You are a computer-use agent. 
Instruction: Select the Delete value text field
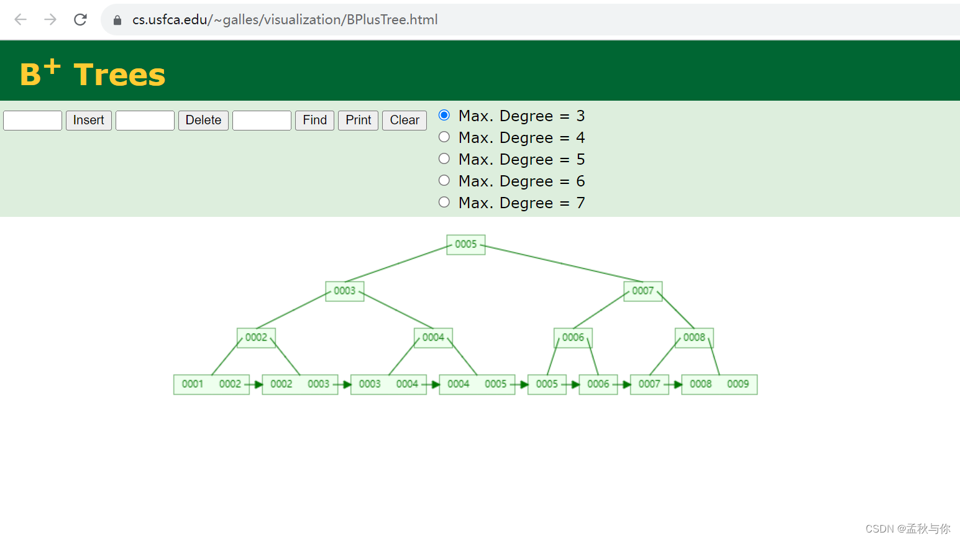coord(145,120)
